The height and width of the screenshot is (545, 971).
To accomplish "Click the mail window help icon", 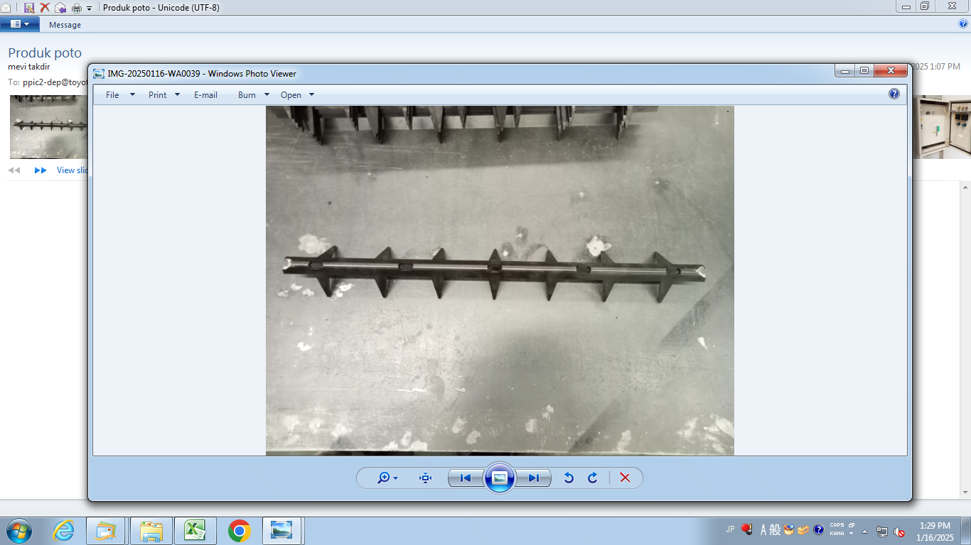I will [964, 23].
